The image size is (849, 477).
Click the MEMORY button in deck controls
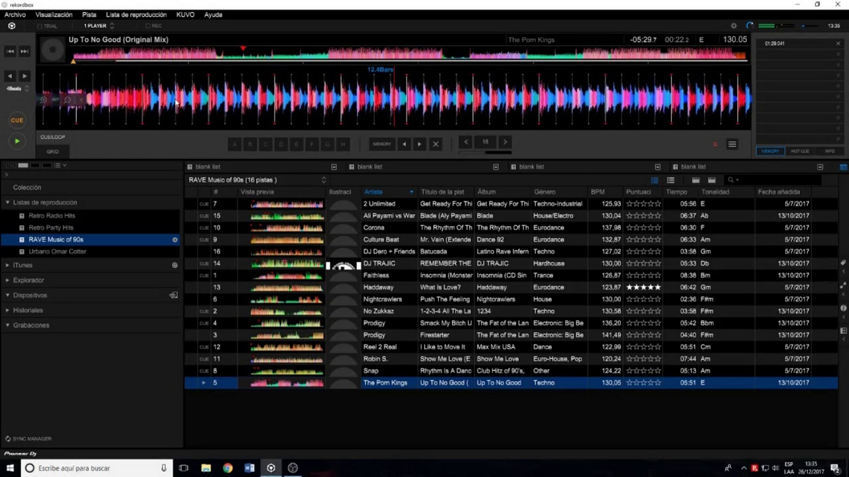click(382, 144)
